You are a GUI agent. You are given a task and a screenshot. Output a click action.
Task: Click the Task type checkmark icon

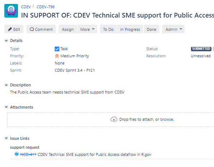57,49
